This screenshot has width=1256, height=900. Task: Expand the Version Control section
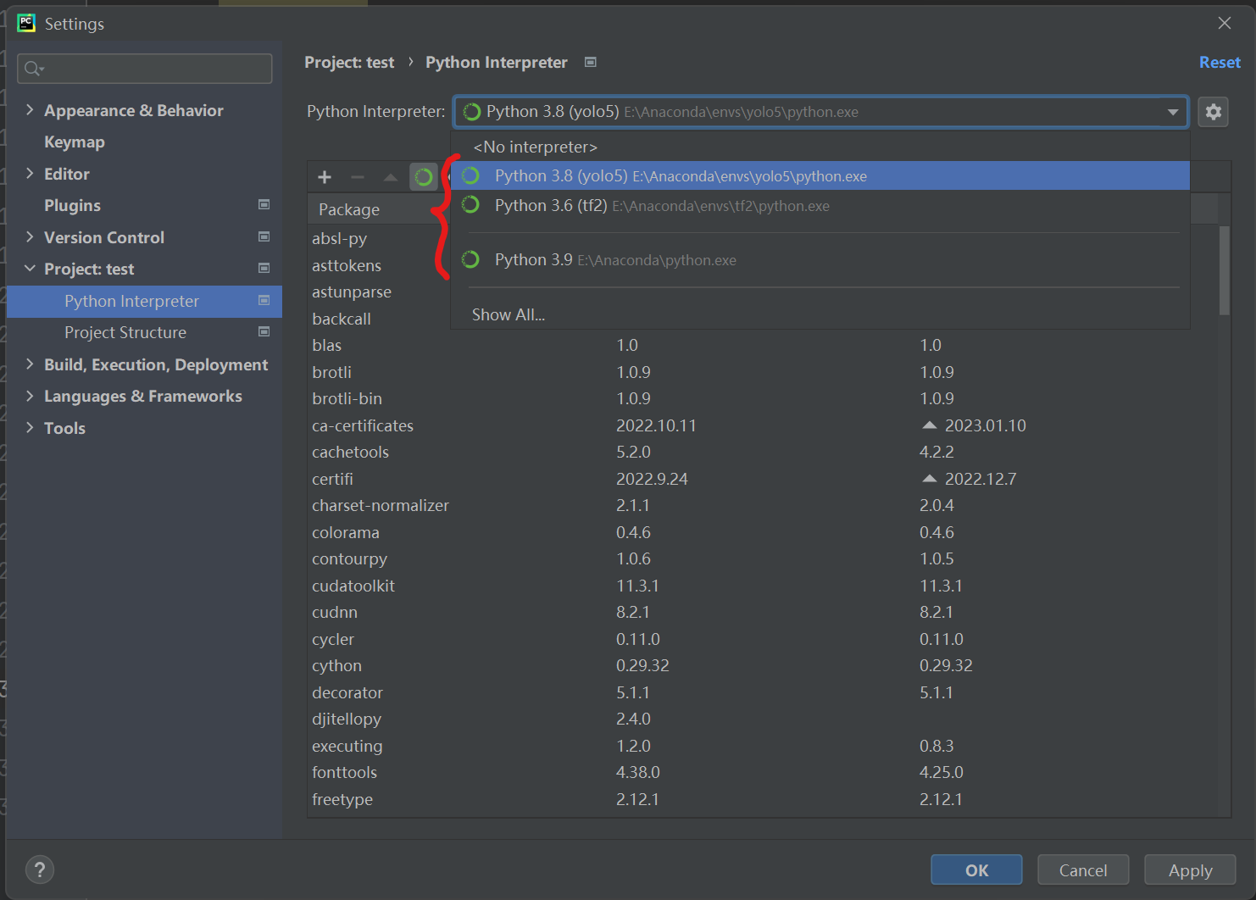pyautogui.click(x=30, y=236)
